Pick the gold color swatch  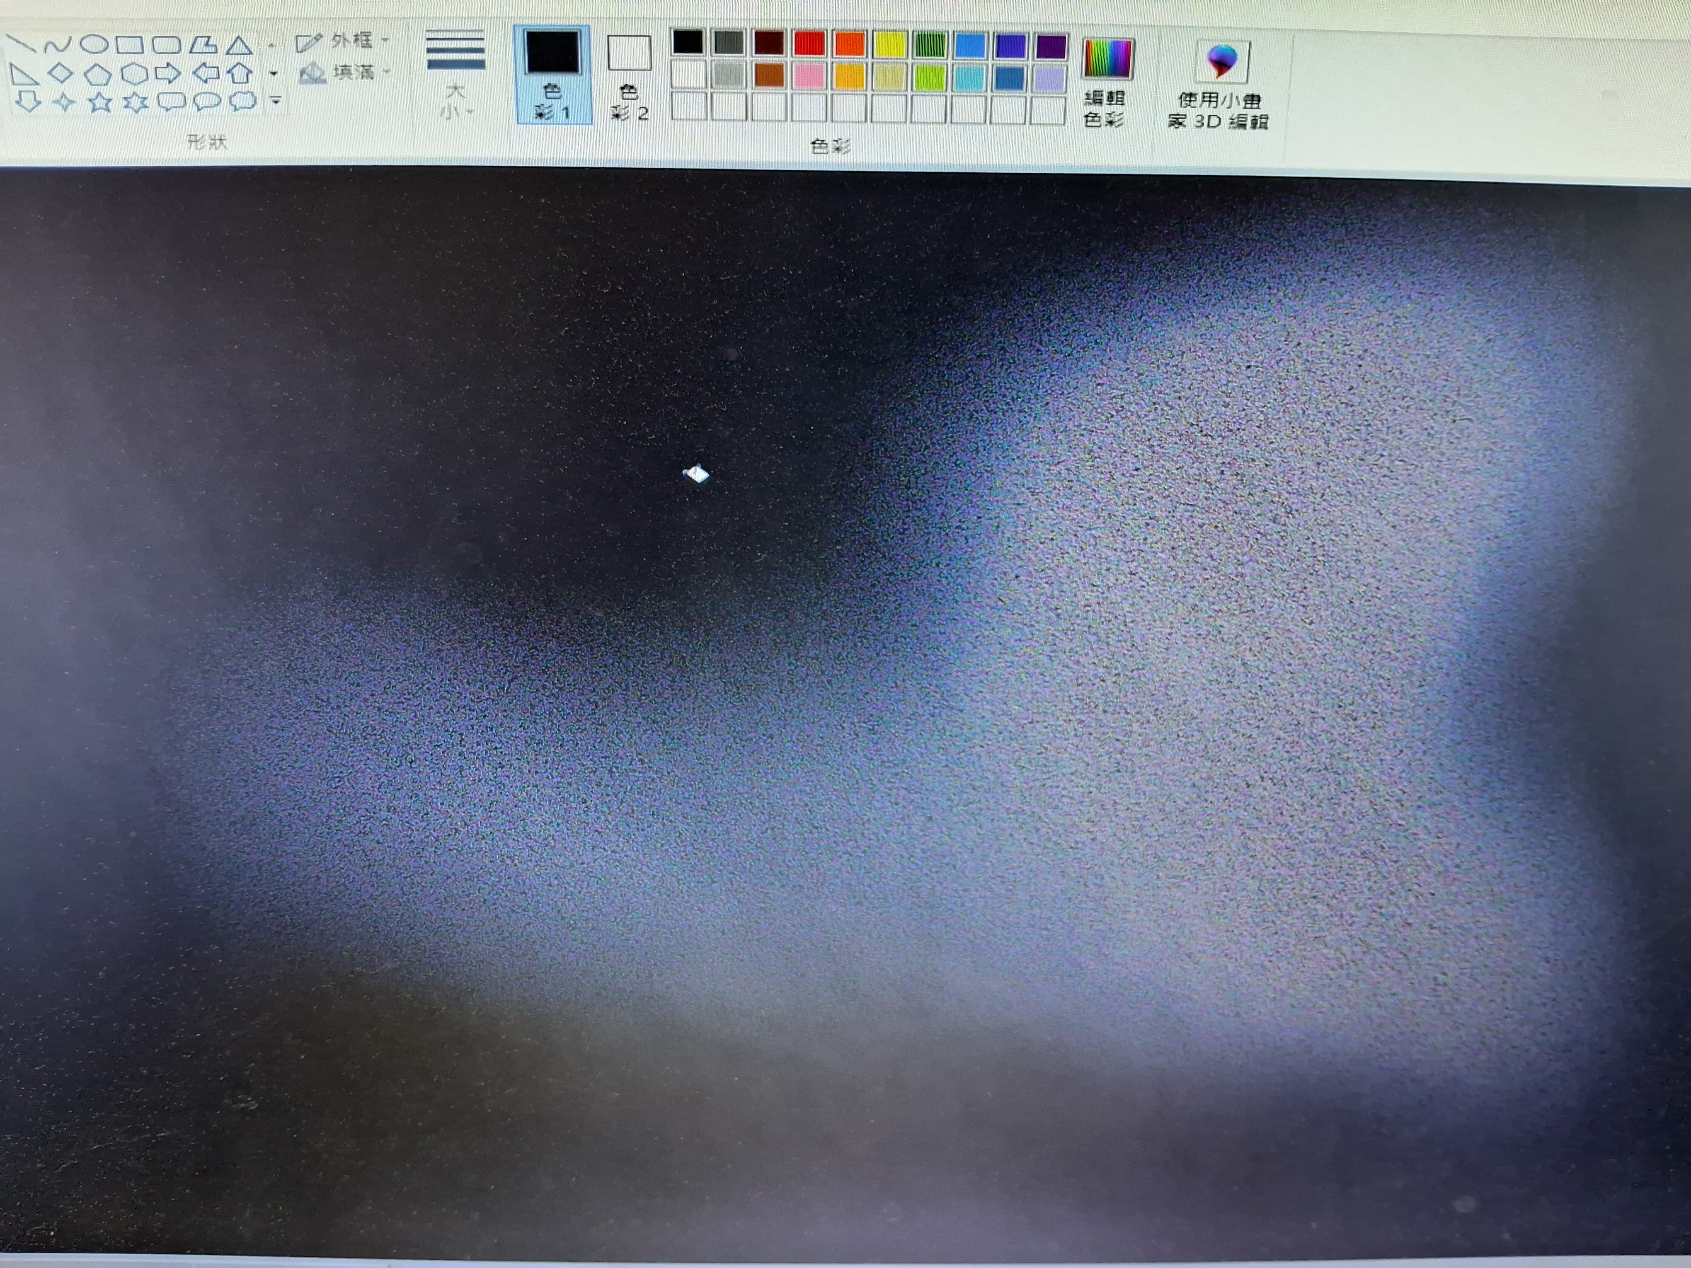(x=850, y=76)
